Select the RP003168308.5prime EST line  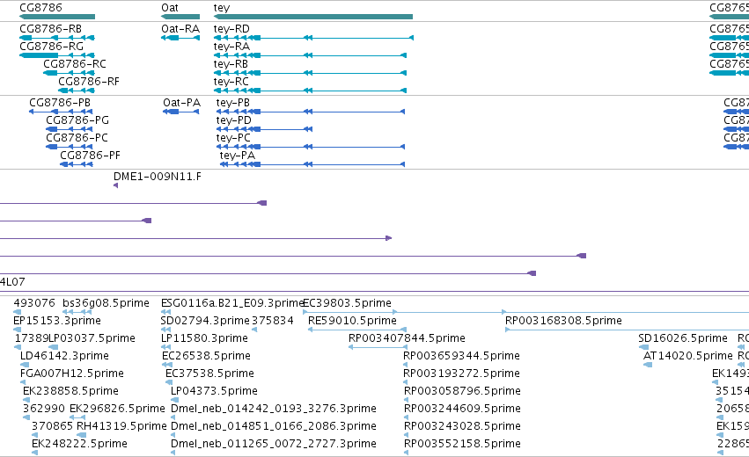(628, 330)
